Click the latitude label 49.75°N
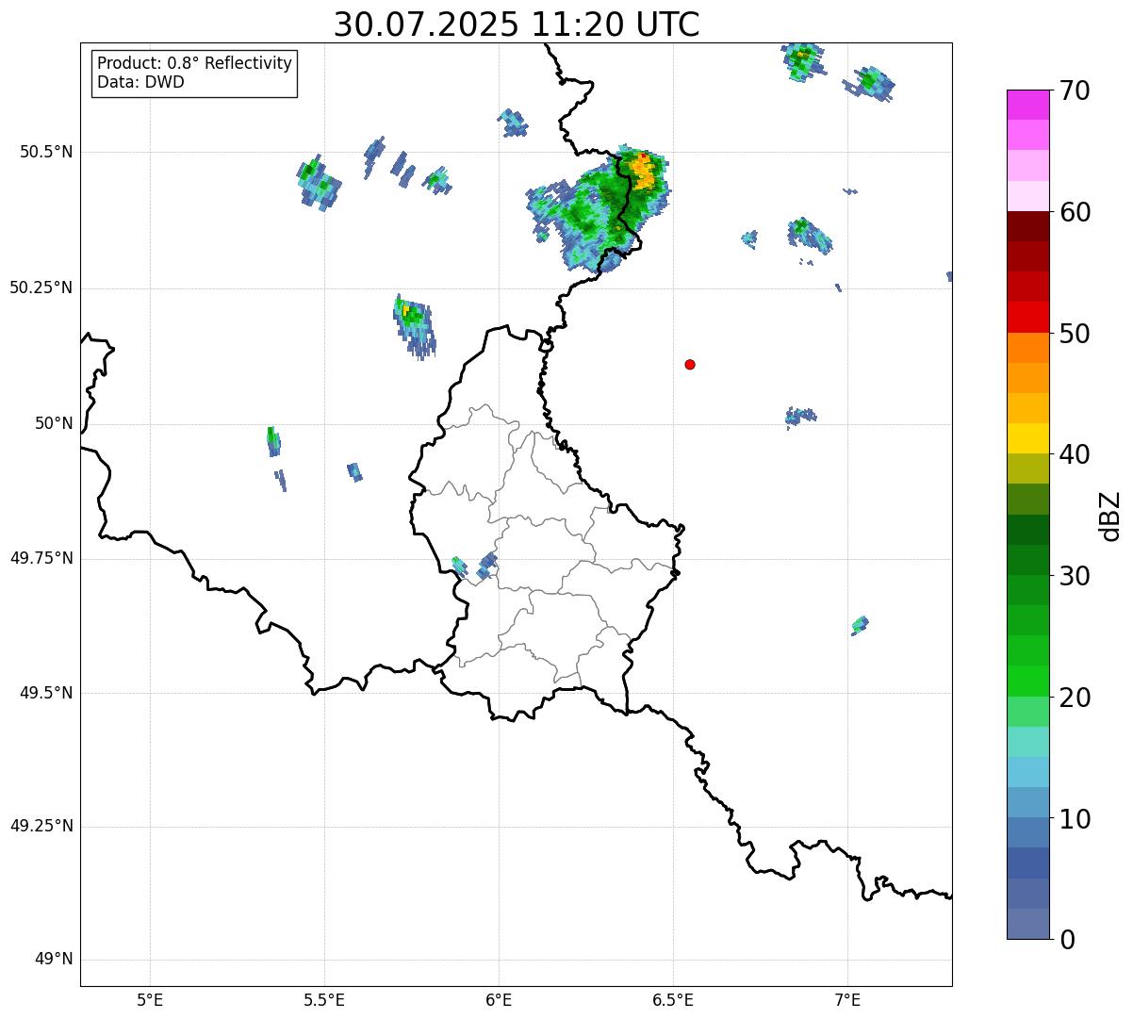 point(41,558)
